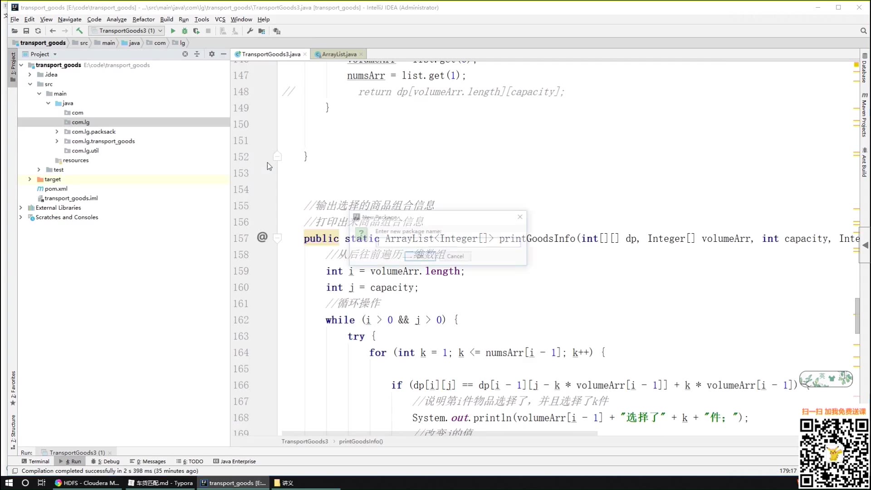Screen dimensions: 871x490
Task: Open the VCS menu
Action: 220,20
